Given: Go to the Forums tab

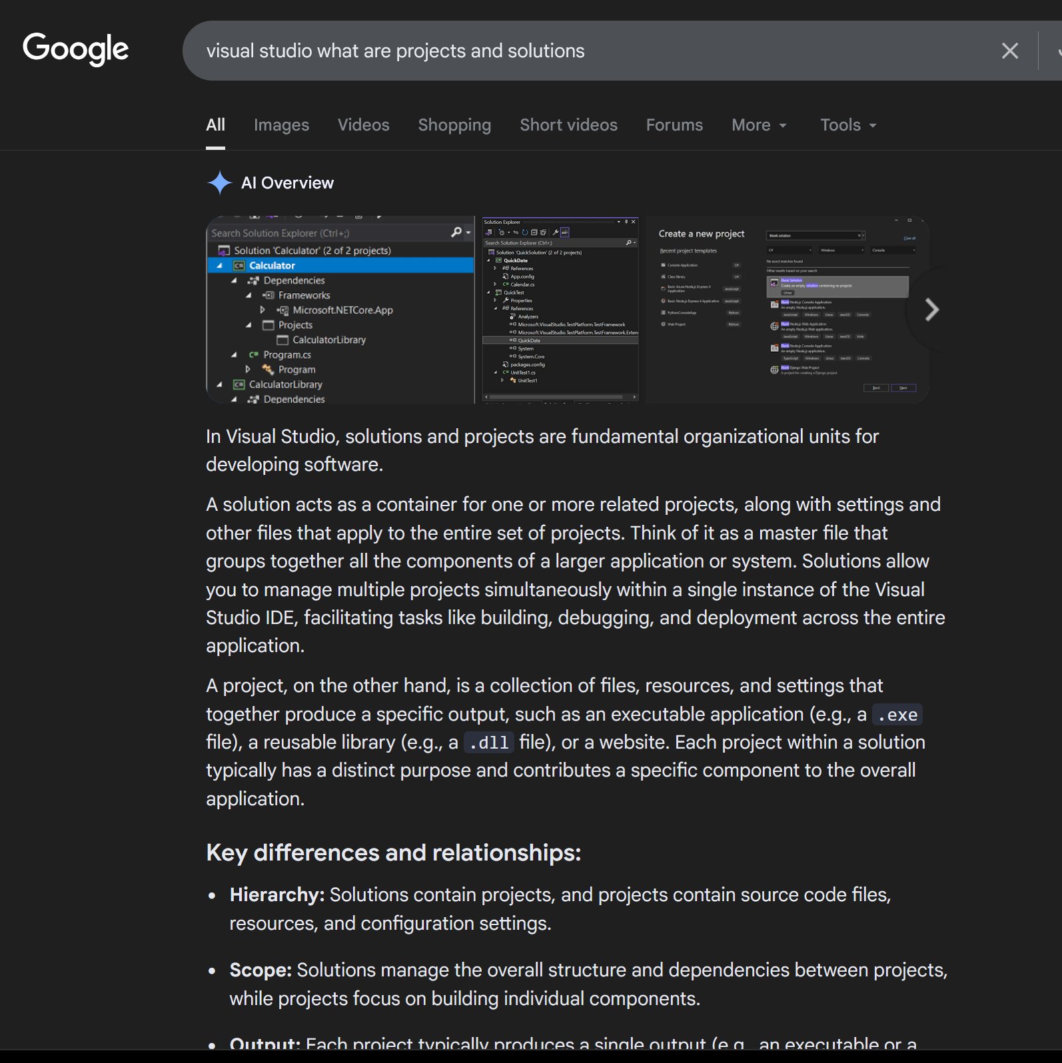Looking at the screenshot, I should (674, 125).
